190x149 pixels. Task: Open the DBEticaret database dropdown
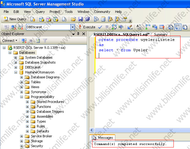pos(73,27)
